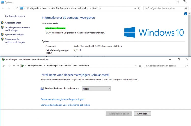Open Alle Configuratiescherm-onderdelen breadcrumb
The height and width of the screenshot is (126, 191).
(70, 8)
